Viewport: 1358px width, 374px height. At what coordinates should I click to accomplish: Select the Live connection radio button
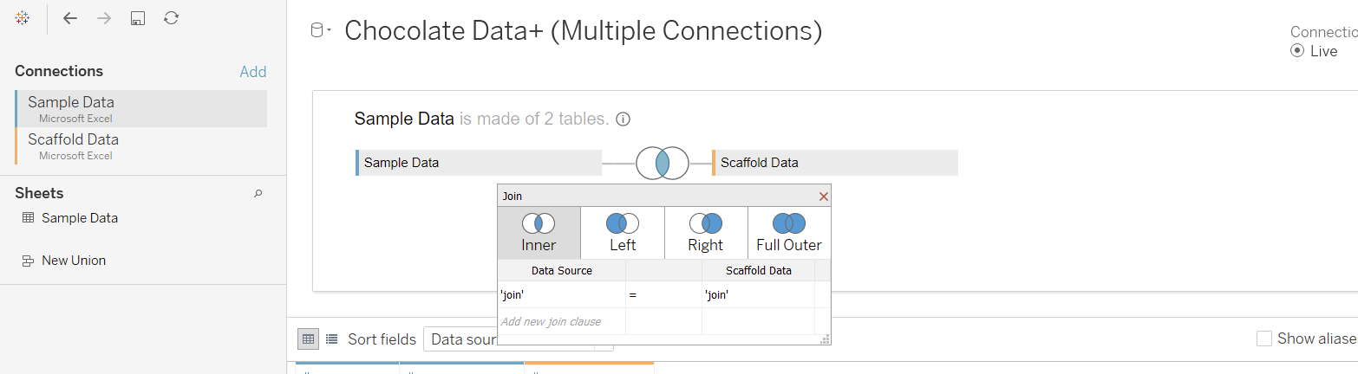[x=1297, y=51]
